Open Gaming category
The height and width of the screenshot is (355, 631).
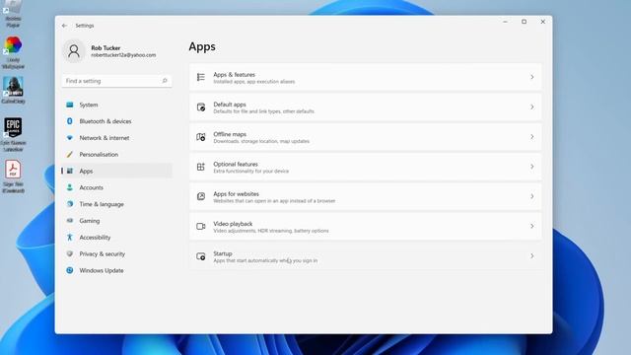click(90, 221)
